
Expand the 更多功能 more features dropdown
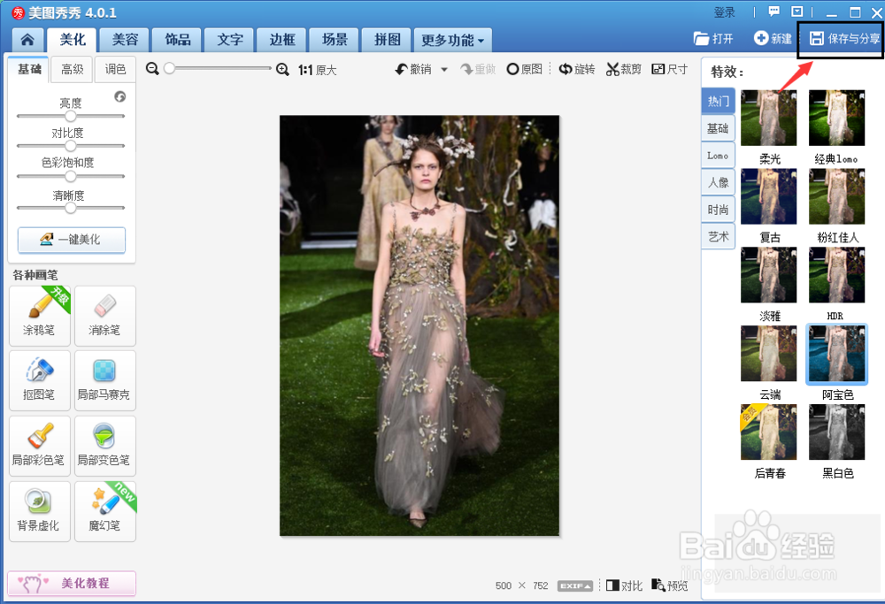pyautogui.click(x=452, y=40)
